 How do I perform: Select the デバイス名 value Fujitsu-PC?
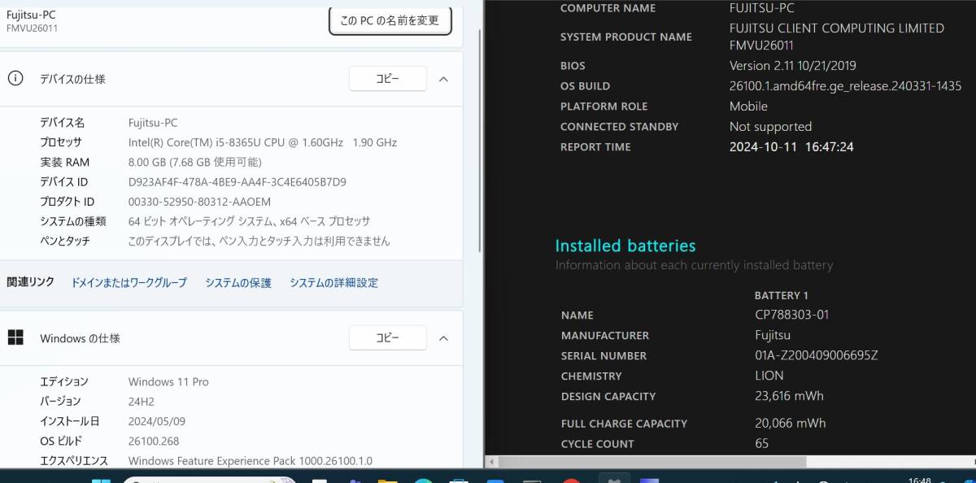tap(153, 123)
